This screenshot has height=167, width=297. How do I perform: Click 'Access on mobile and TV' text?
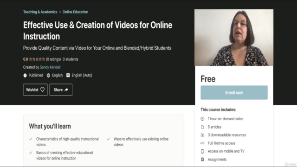click(226, 151)
